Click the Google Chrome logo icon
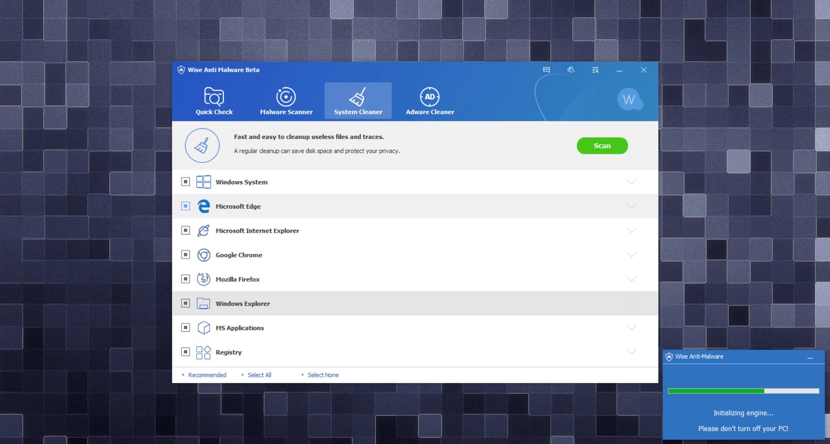The height and width of the screenshot is (444, 830). 204,255
